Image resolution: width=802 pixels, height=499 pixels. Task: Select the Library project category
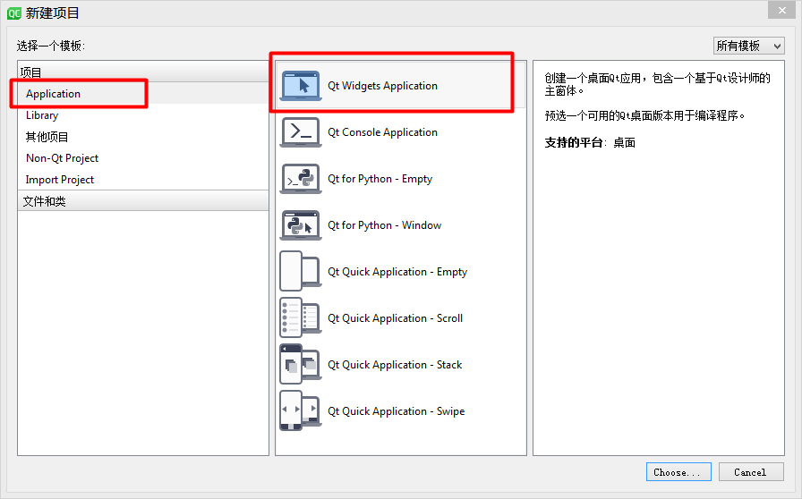(142, 115)
